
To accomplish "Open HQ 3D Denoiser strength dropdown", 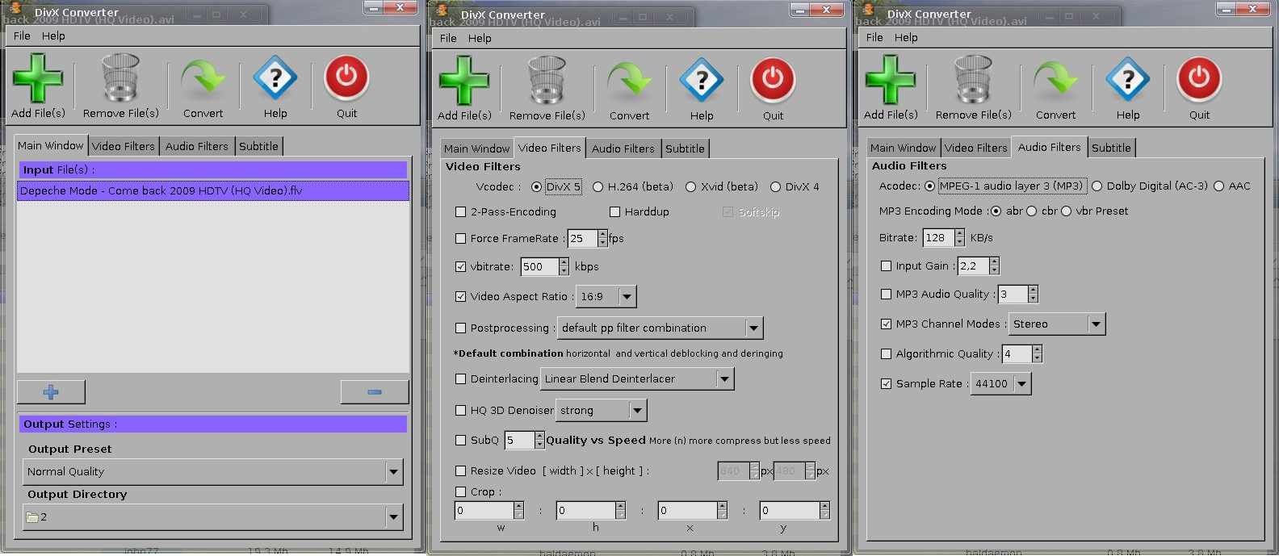I will coord(602,411).
